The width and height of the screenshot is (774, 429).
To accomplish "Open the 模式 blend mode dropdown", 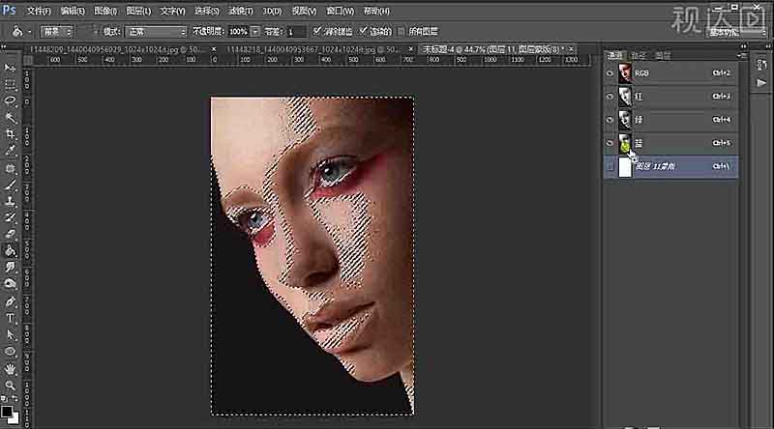I will [x=156, y=32].
